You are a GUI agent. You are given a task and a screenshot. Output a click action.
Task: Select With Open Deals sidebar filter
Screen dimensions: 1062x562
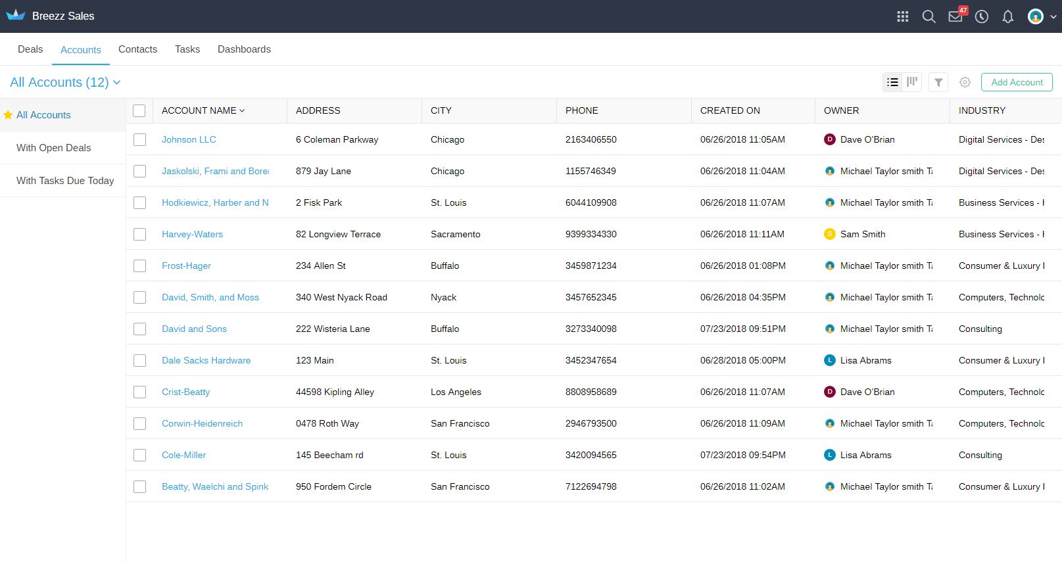click(x=54, y=148)
